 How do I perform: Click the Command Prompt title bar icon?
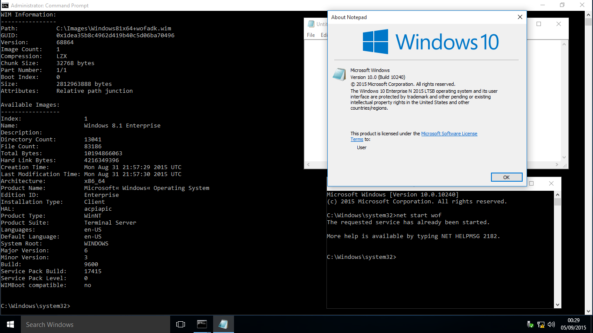pyautogui.click(x=5, y=6)
